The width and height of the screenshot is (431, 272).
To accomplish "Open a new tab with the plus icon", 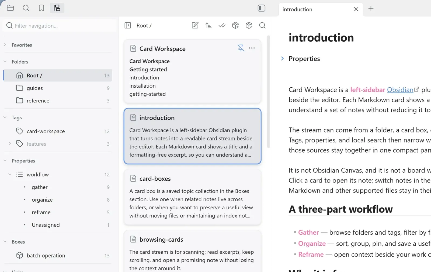I will point(371,8).
